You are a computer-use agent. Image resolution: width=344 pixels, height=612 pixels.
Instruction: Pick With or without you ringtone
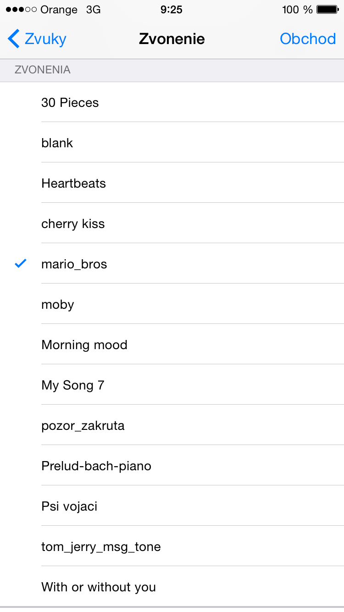tap(172, 587)
